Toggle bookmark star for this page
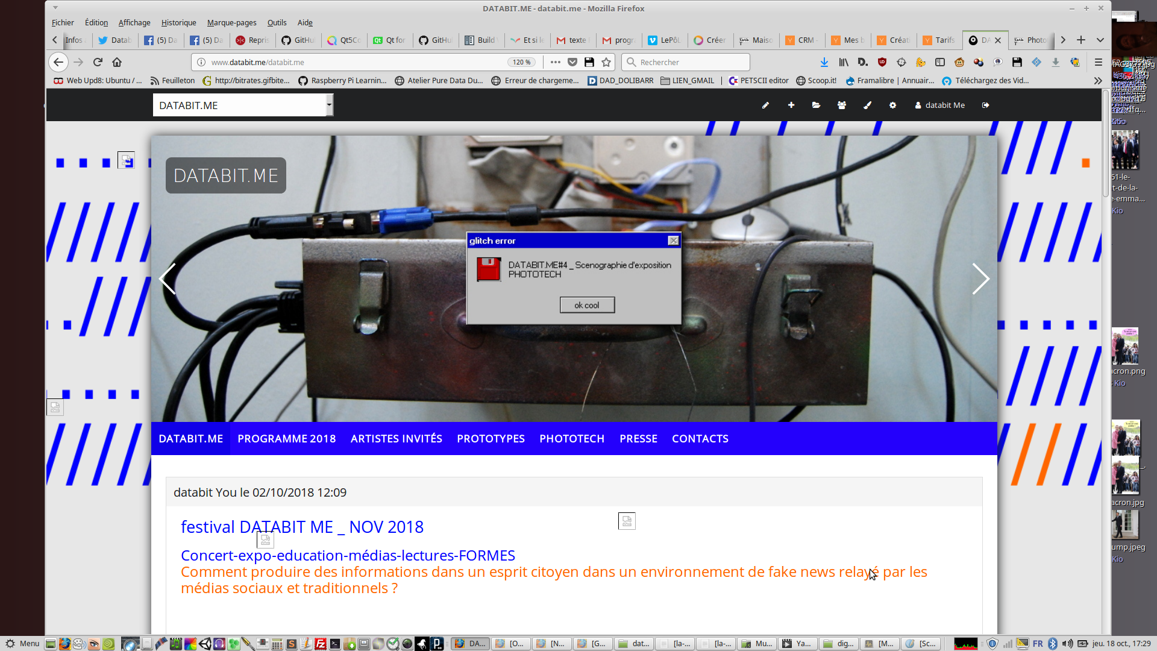Viewport: 1157px width, 651px height. point(606,62)
